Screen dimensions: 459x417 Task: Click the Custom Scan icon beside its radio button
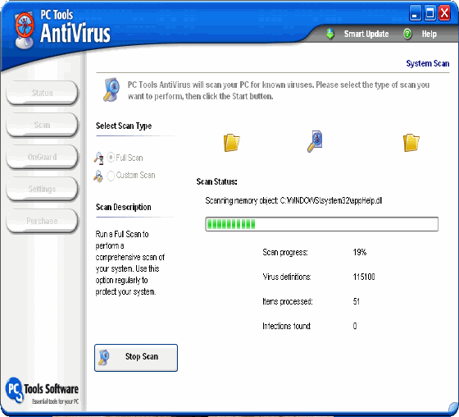click(98, 176)
